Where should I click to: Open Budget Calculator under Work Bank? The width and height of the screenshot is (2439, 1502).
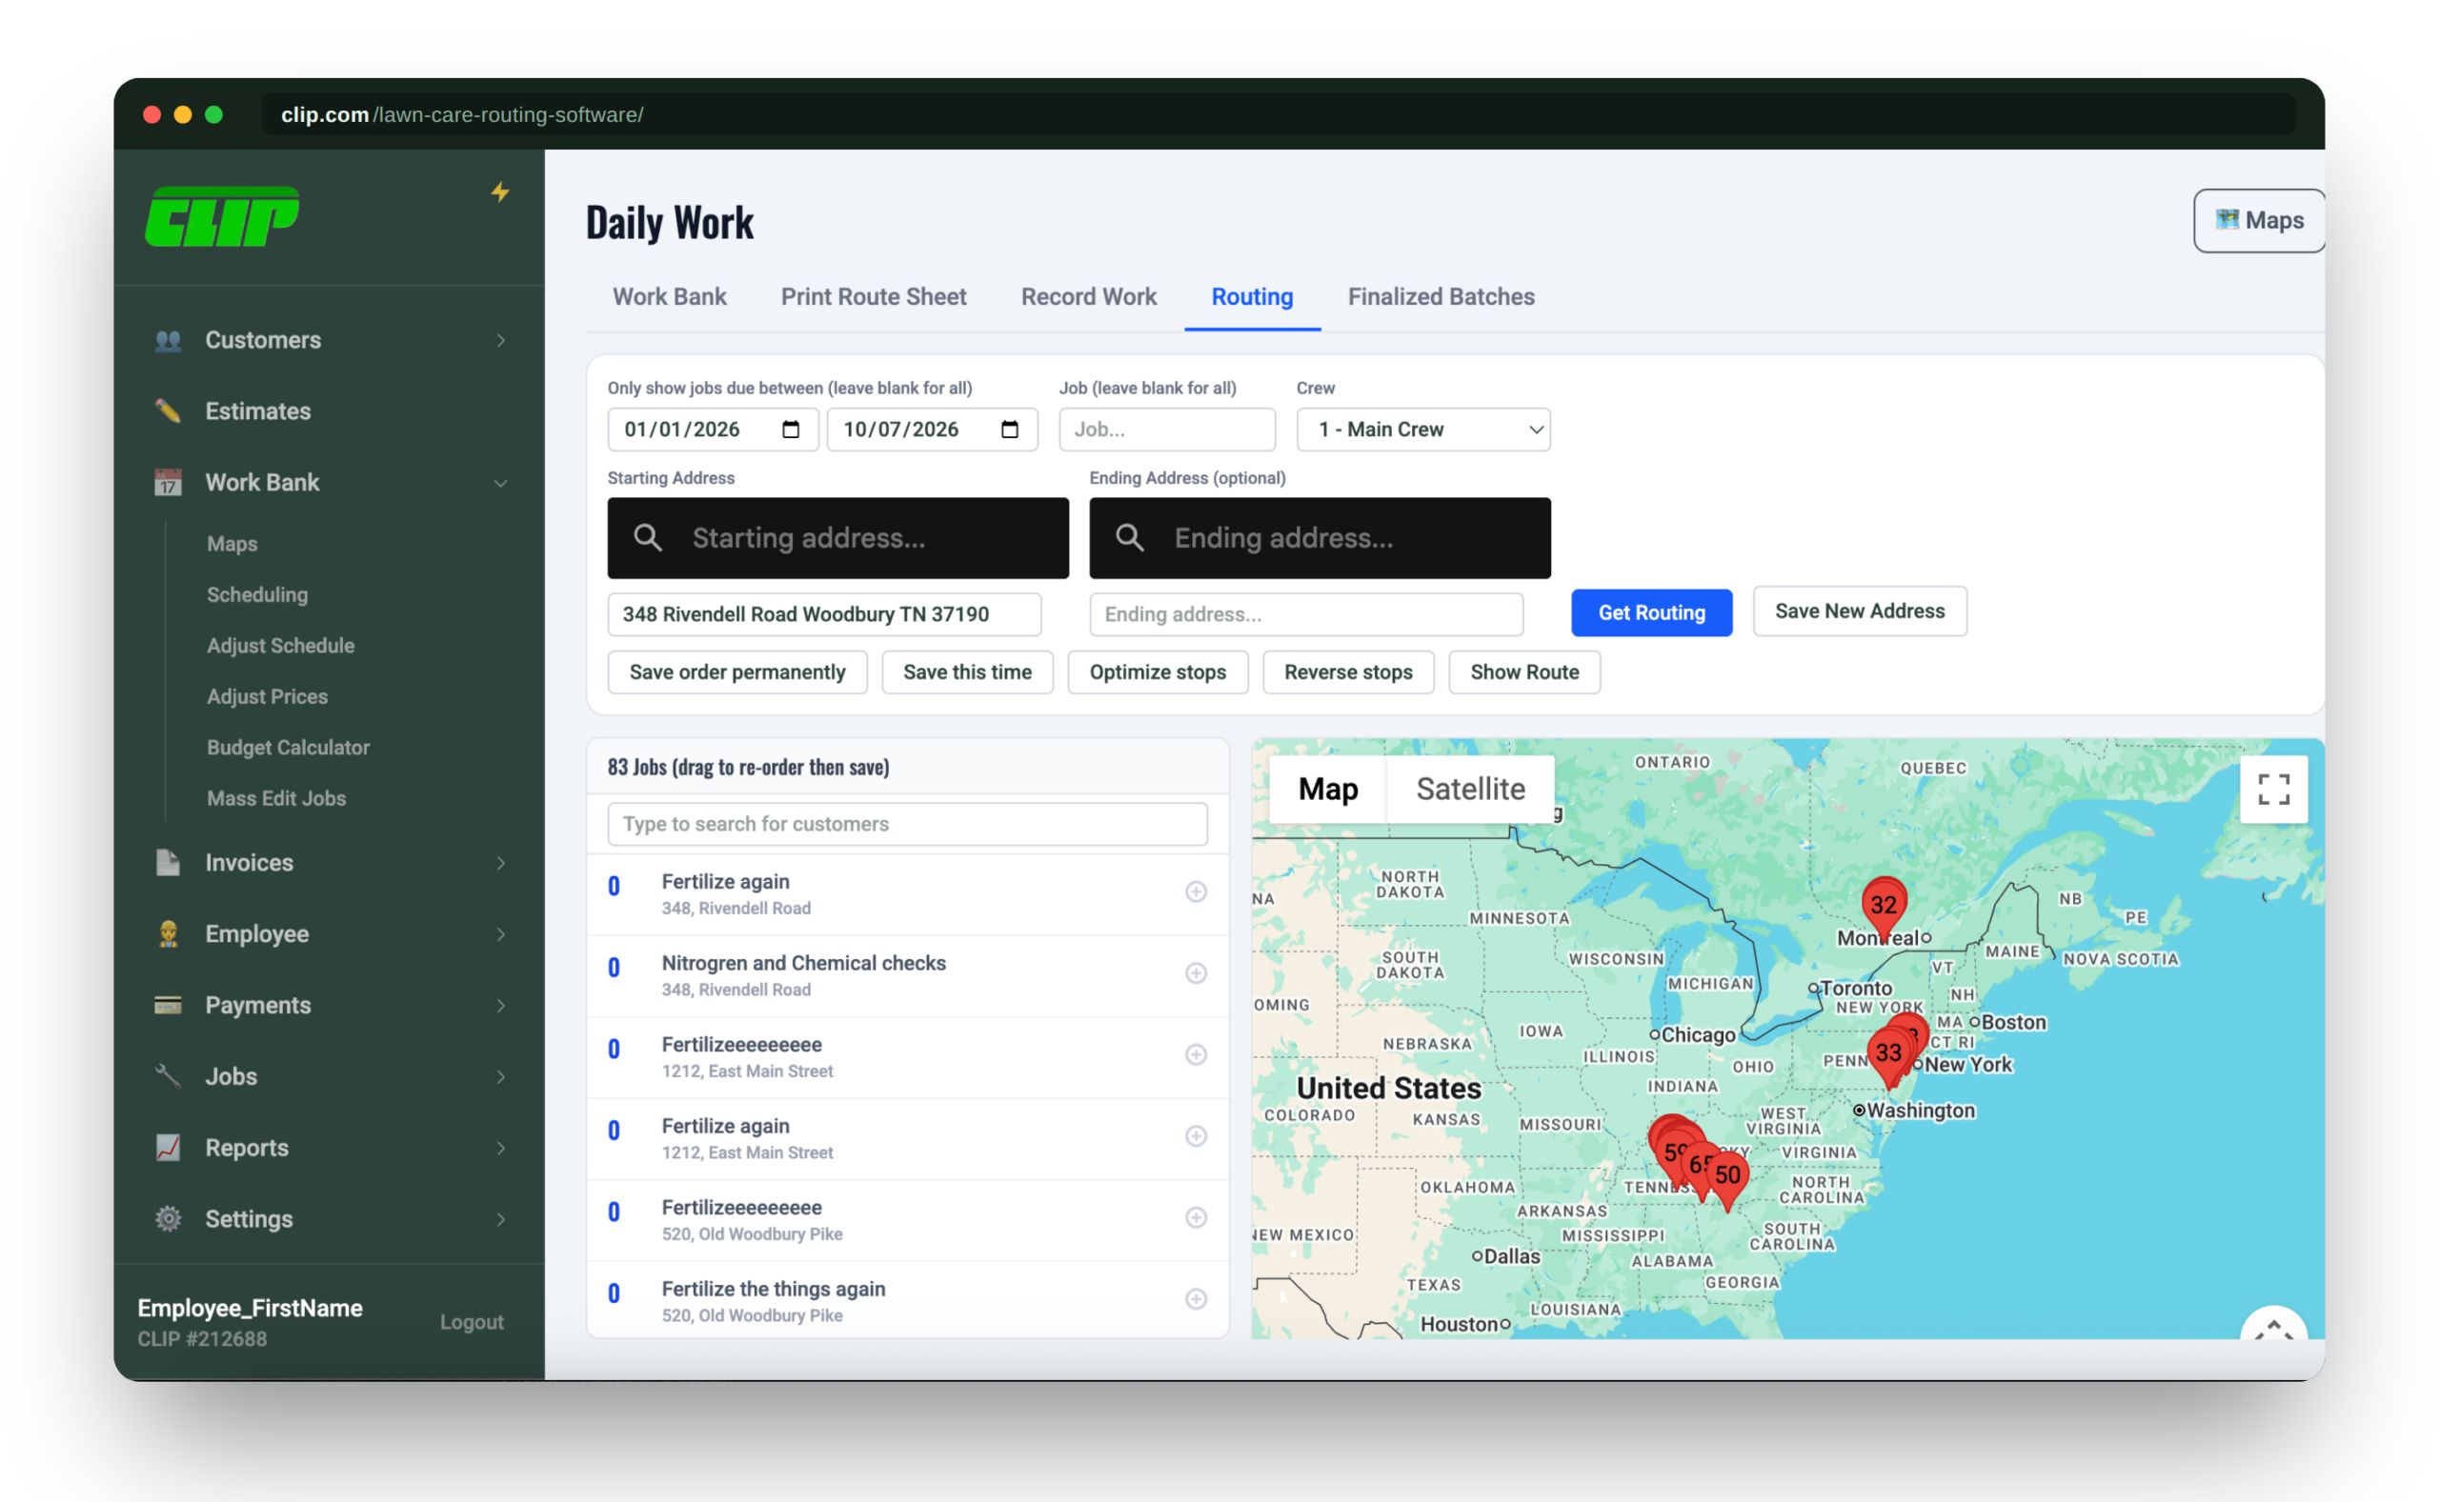[288, 748]
